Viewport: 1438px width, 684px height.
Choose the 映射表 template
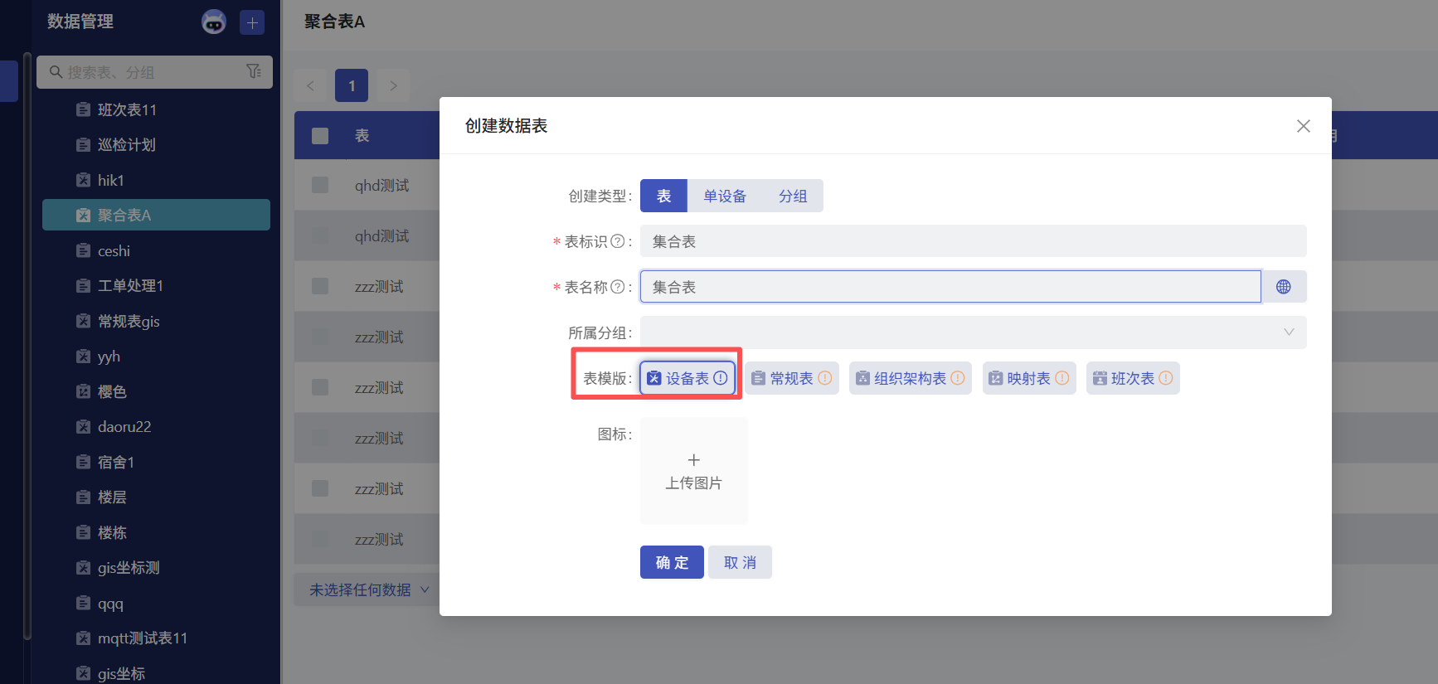click(x=1029, y=378)
